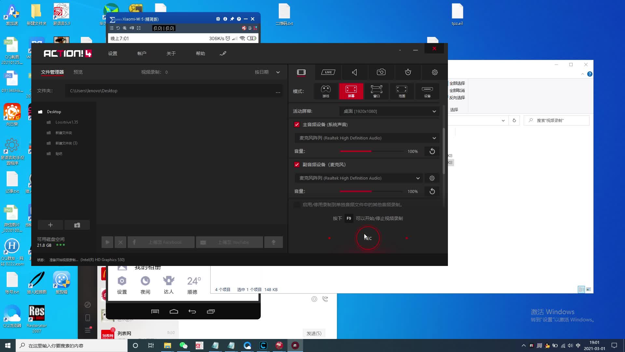This screenshot has height=352, width=625.
Task: Uncheck the main audio device checkbox
Action: click(x=297, y=125)
